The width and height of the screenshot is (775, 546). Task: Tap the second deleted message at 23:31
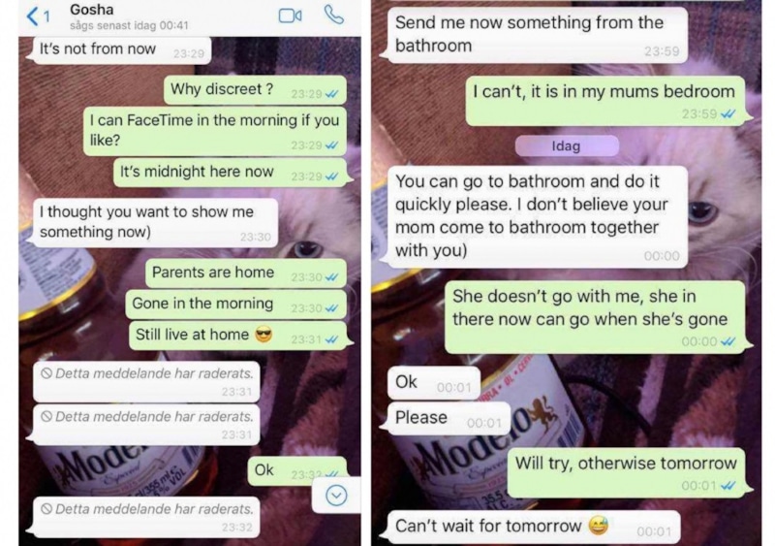point(147,424)
